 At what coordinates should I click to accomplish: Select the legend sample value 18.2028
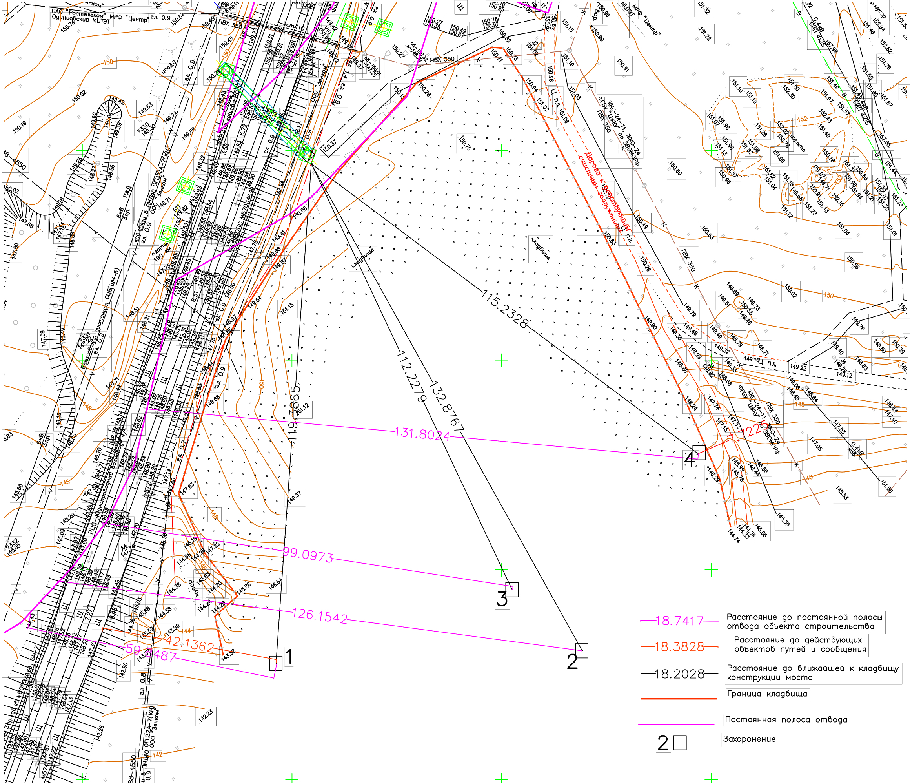(x=679, y=674)
